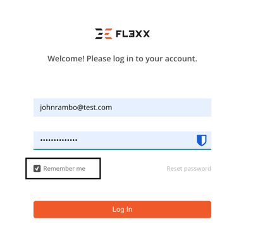
Task: Click the orange Log In button
Action: pyautogui.click(x=122, y=209)
